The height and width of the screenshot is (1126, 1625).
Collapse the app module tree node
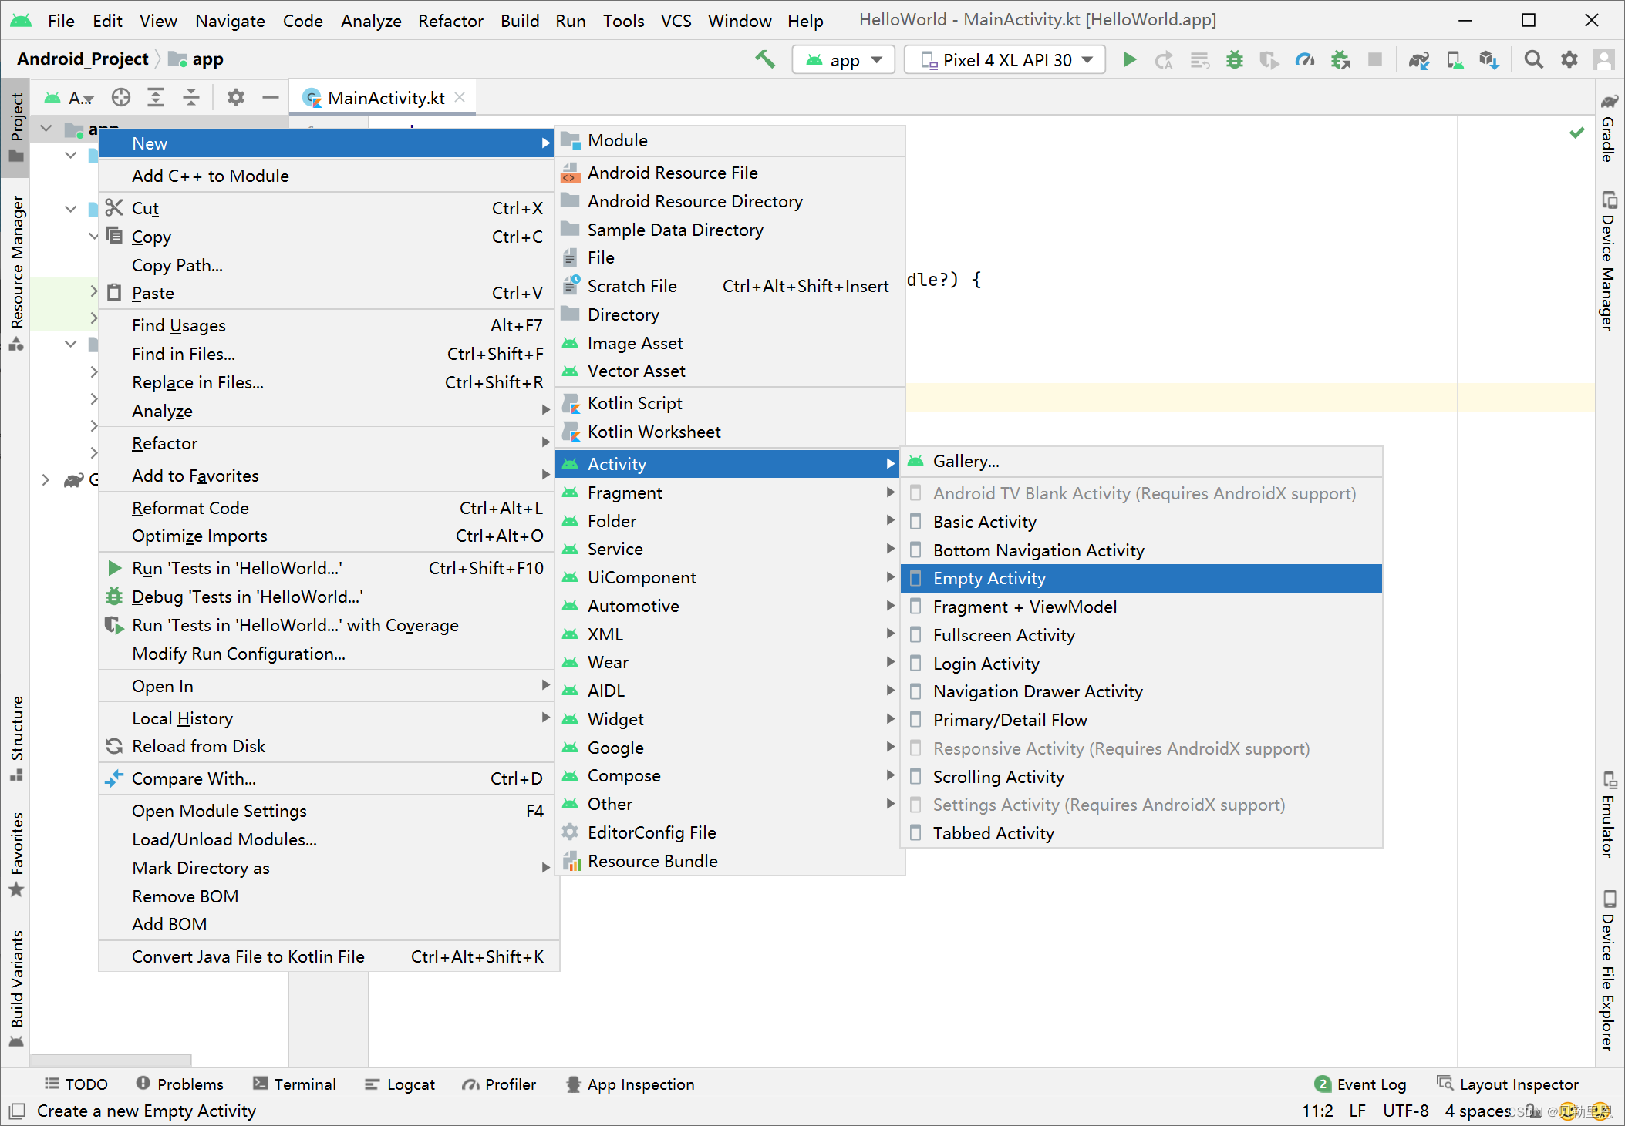click(x=47, y=129)
